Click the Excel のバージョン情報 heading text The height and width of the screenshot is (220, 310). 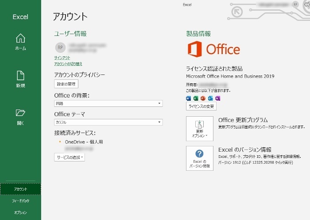245,150
